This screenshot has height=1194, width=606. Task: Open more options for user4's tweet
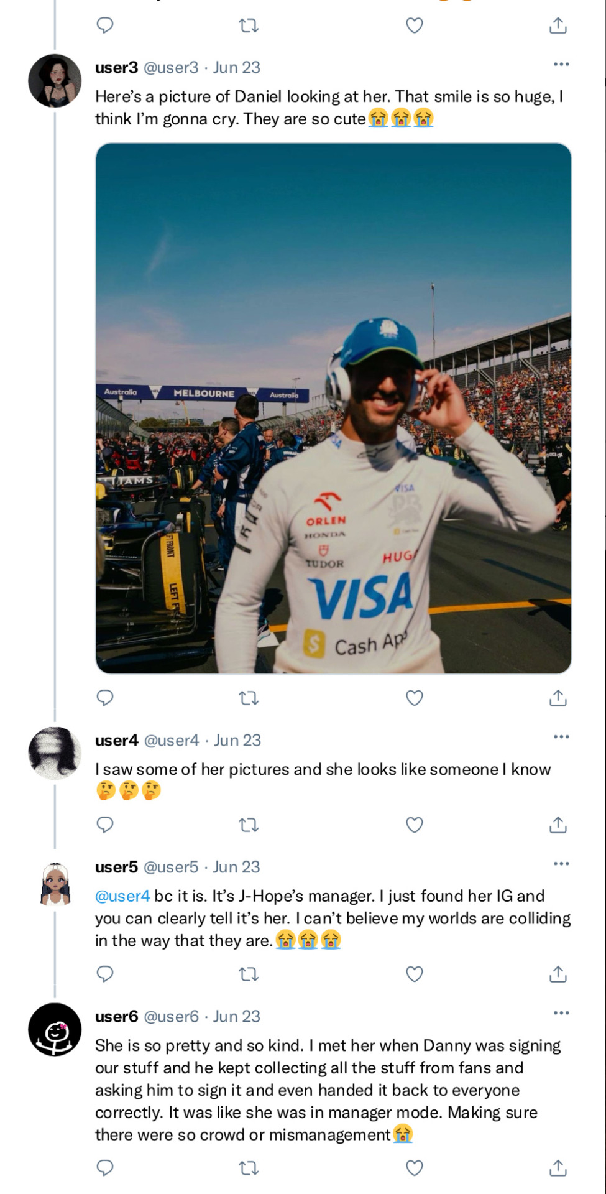pos(561,737)
